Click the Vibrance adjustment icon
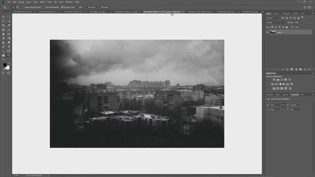 [x=290, y=80]
